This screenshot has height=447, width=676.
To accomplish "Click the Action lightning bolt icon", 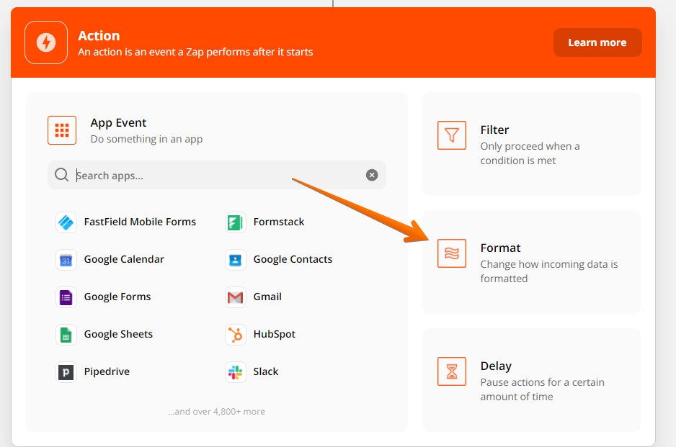I will tap(46, 42).
